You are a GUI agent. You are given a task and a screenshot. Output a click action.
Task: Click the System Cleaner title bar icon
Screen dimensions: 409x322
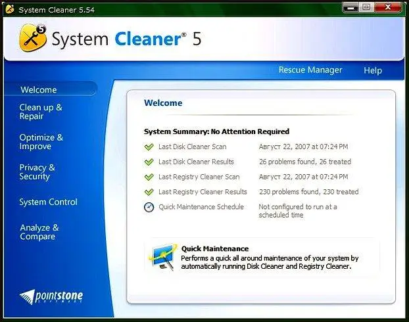(10, 9)
